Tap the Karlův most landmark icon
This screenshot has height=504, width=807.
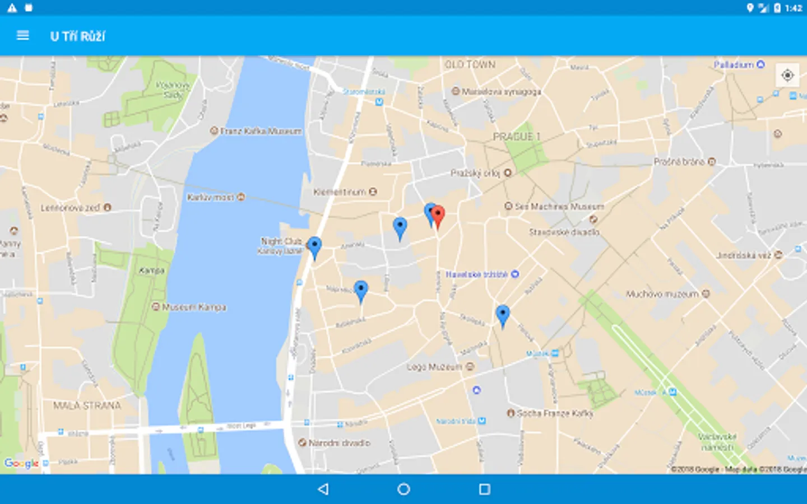pos(241,197)
